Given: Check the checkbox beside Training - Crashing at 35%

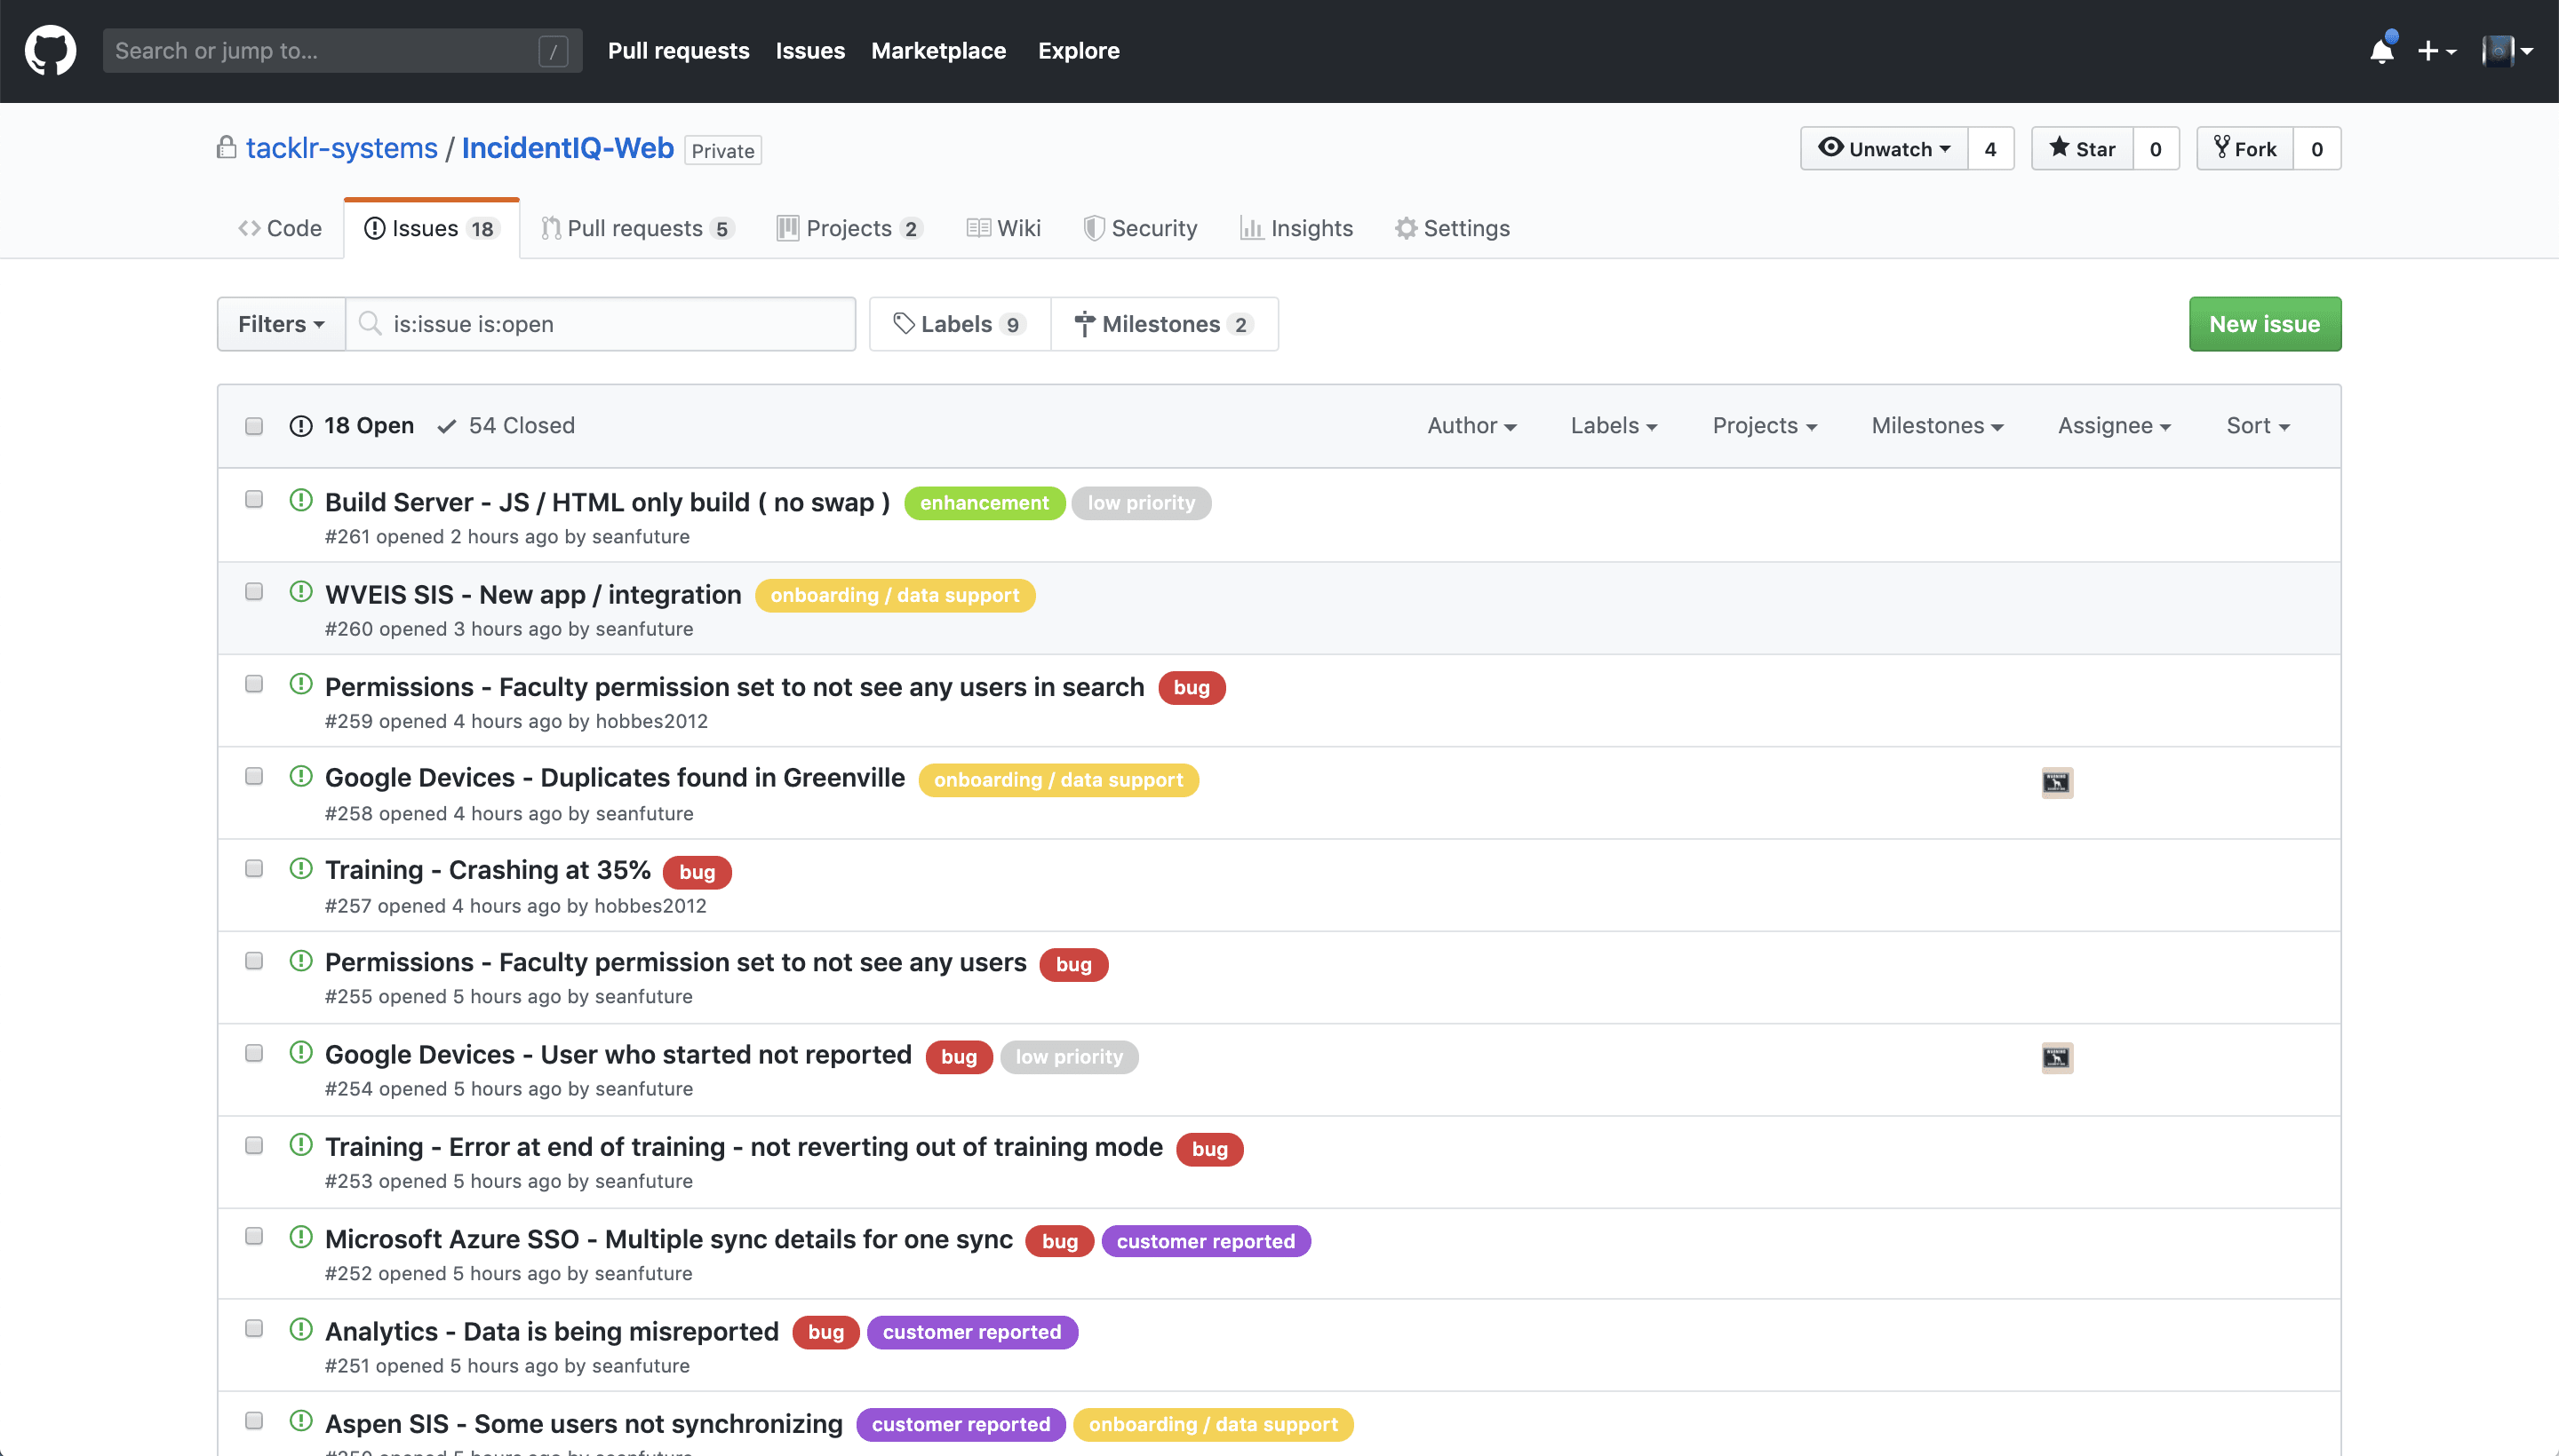Looking at the screenshot, I should tap(253, 867).
